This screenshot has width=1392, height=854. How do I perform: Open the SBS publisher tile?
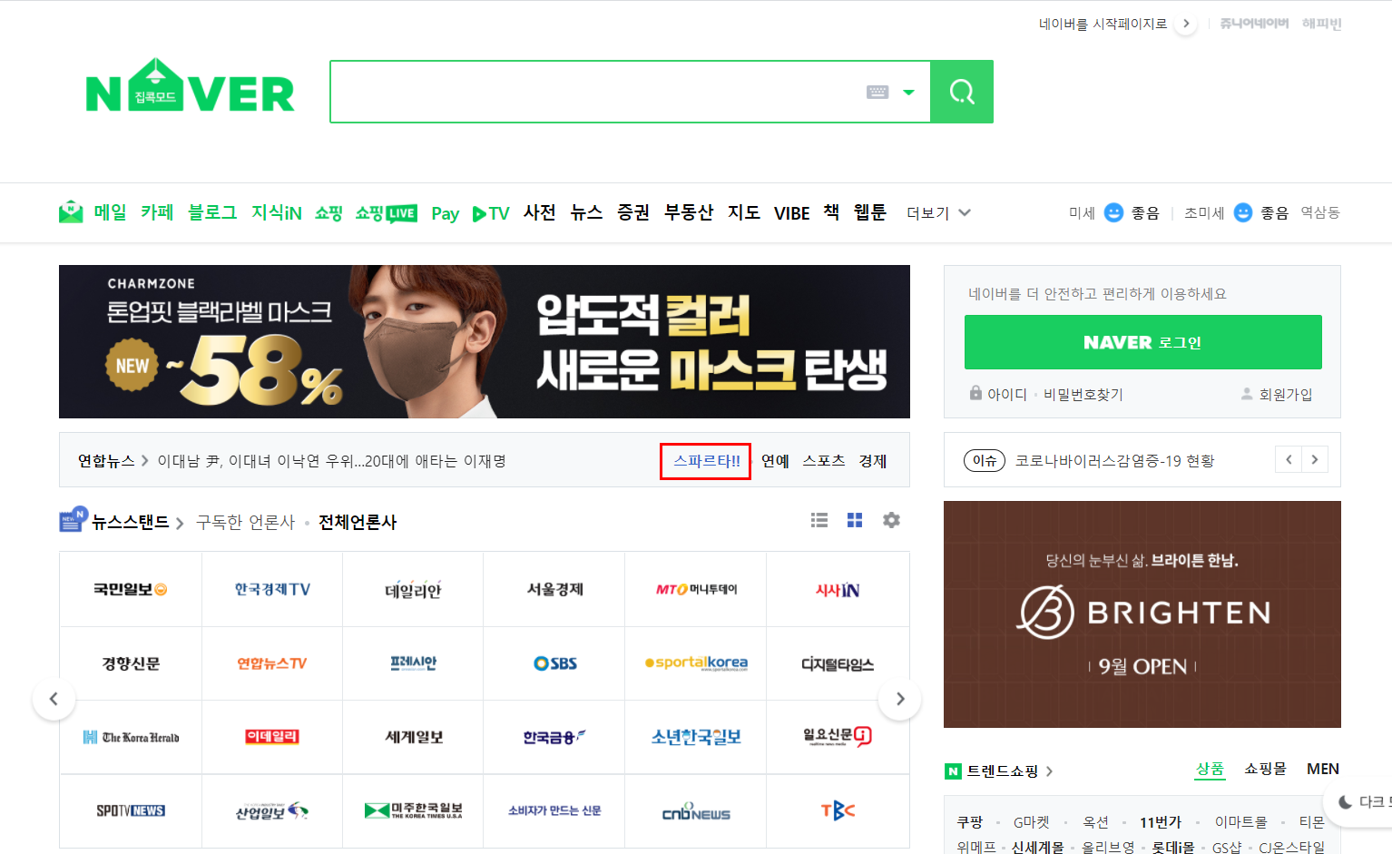pos(554,663)
